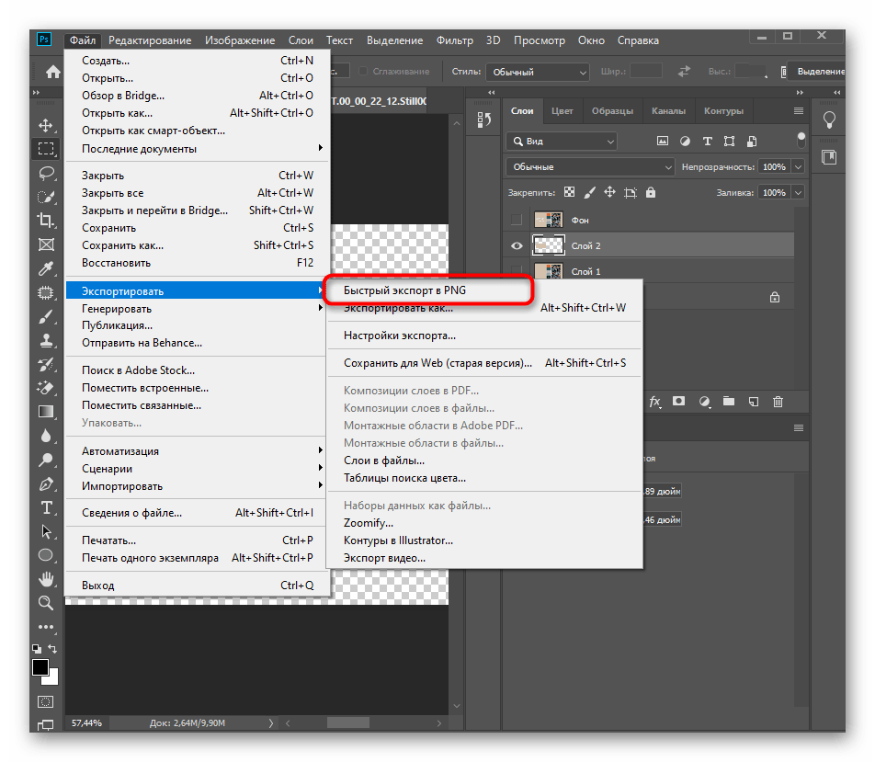Select the Zoom tool
Viewport: 875px width, 762px height.
click(x=46, y=602)
